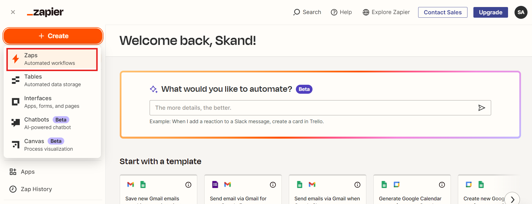Click the Gmail icon on Save new Gmail emails card

[130, 184]
